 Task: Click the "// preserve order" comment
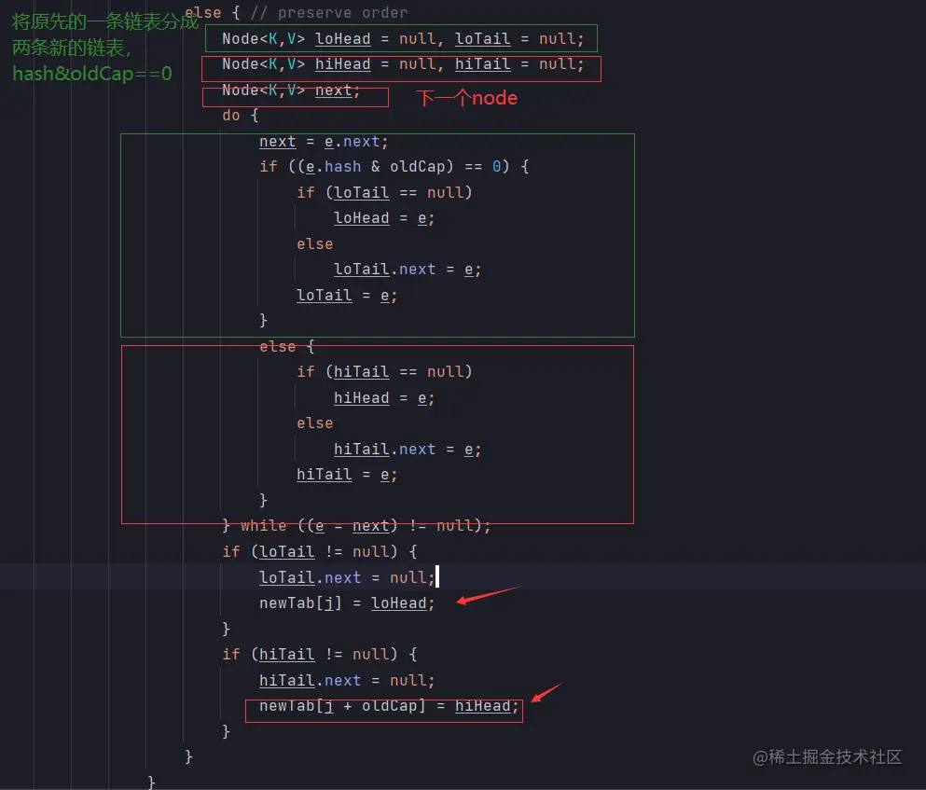328,12
